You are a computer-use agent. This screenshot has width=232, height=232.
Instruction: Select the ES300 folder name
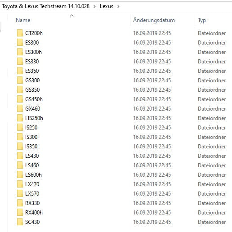click(32, 43)
